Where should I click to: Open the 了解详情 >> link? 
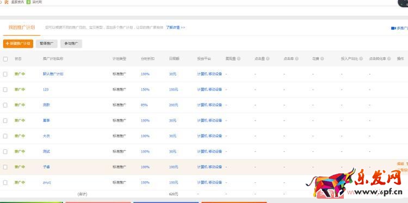click(x=176, y=28)
